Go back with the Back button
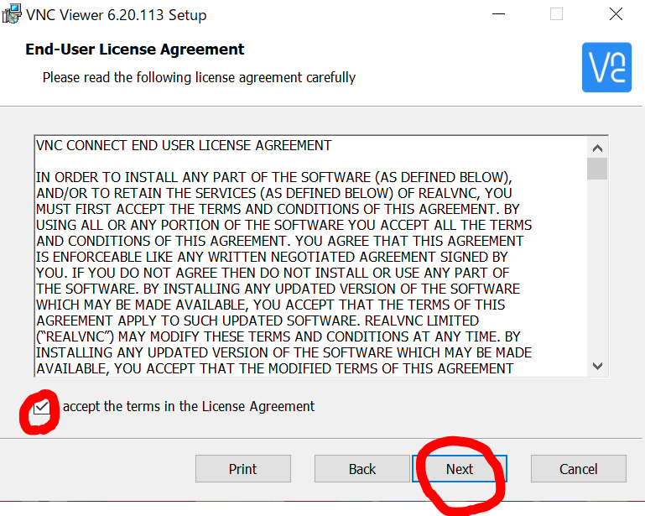The width and height of the screenshot is (645, 516). coord(362,469)
